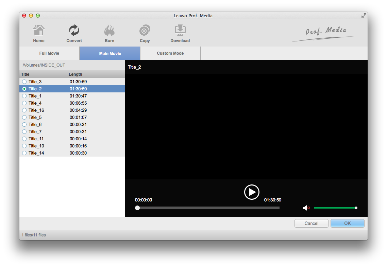Click the green volume slider
Screen dimensions: 387x267
[x=335, y=208]
